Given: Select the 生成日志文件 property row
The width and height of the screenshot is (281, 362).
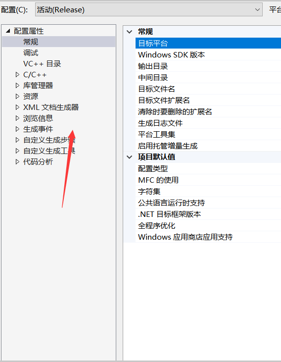Looking at the screenshot, I should pos(208,123).
